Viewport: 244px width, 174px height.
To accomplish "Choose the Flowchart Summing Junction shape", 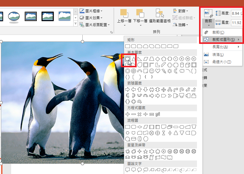I will point(152,133).
